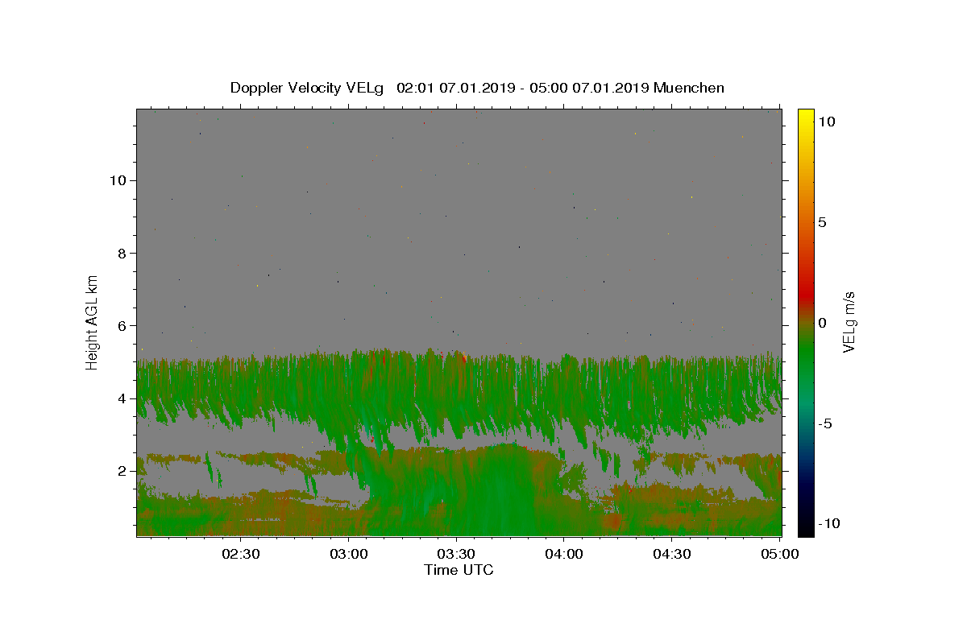Click the height axis label 10

(x=117, y=180)
